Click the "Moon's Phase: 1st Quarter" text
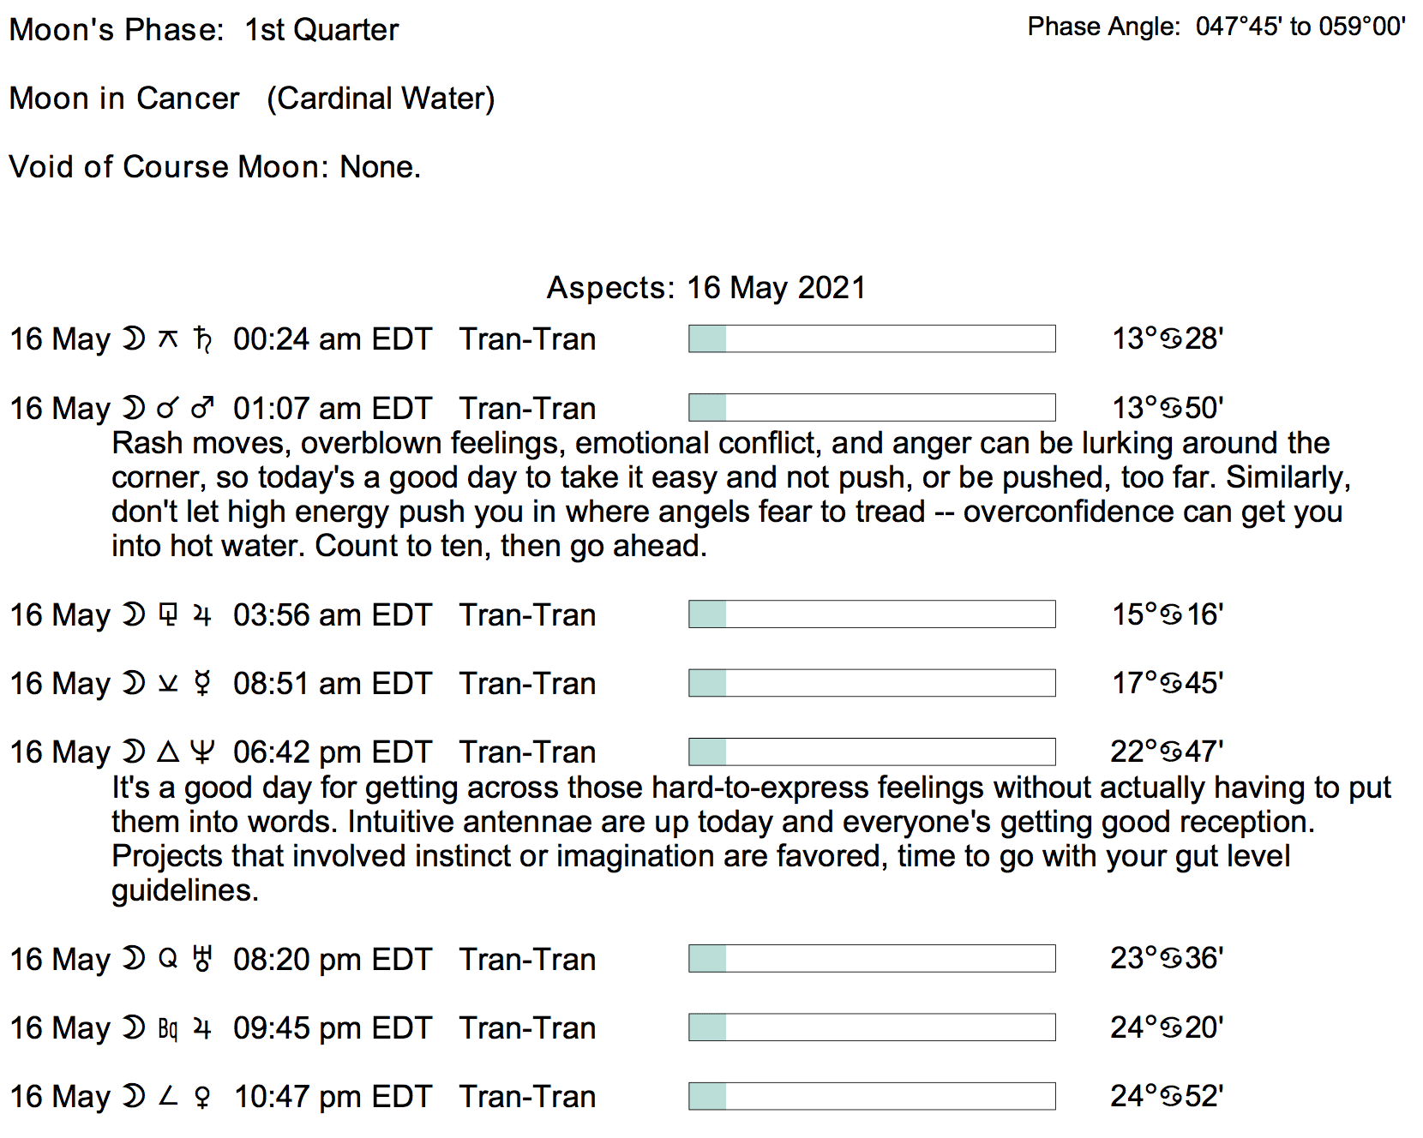The height and width of the screenshot is (1138, 1423). (204, 30)
